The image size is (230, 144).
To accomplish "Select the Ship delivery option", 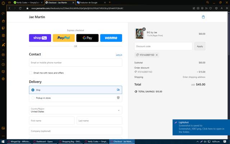I will click(x=75, y=90).
